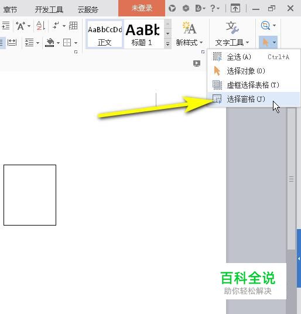Choose dotted-frame select table (T) item
Viewport: 301px width, 314px height.
pyautogui.click(x=254, y=85)
